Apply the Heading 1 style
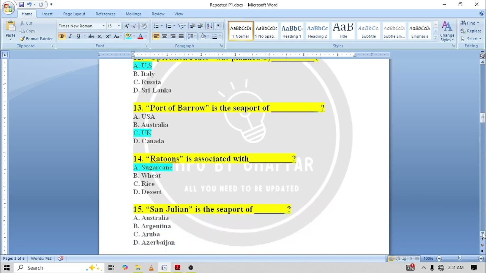The image size is (486, 273). click(x=292, y=31)
